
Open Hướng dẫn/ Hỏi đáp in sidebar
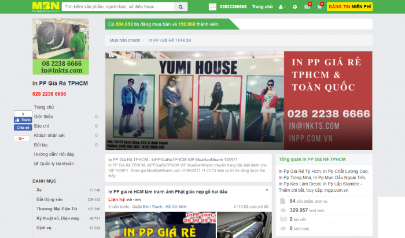click(54, 154)
